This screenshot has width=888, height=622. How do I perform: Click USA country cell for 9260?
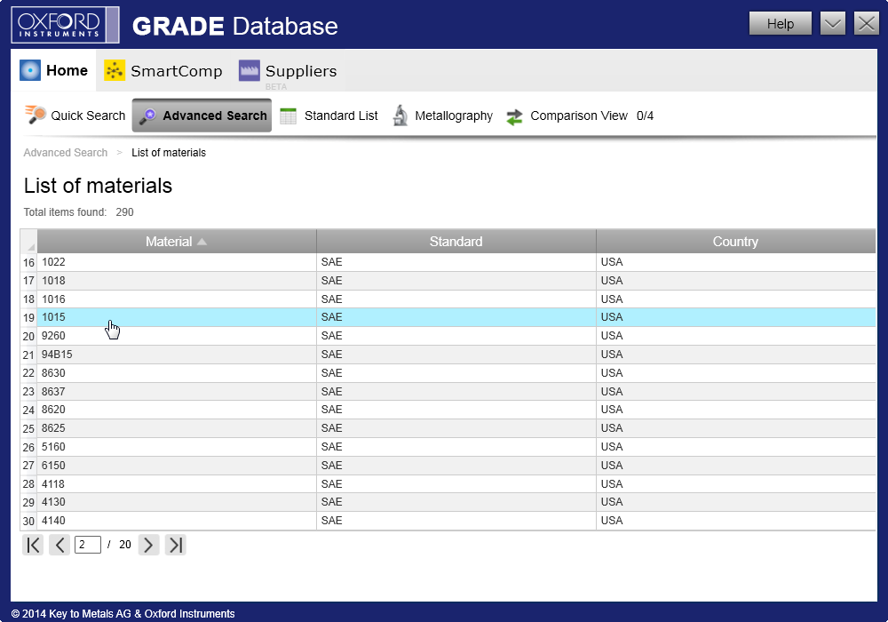coord(735,336)
